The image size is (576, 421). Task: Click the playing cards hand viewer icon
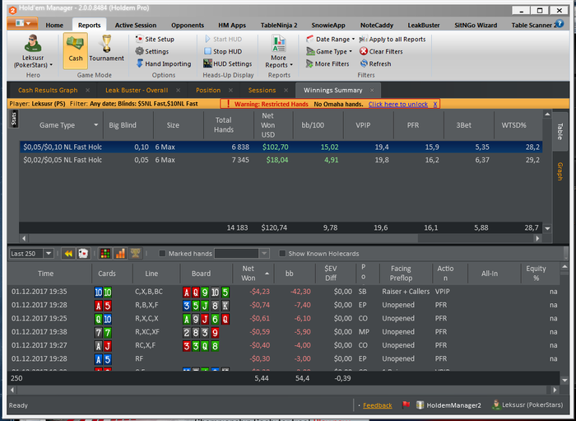pyautogui.click(x=83, y=253)
